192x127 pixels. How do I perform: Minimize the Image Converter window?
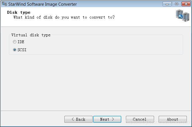(167, 4)
